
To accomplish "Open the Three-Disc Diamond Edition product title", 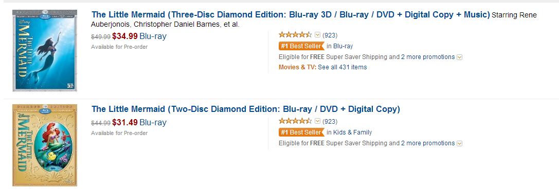I will click(291, 15).
